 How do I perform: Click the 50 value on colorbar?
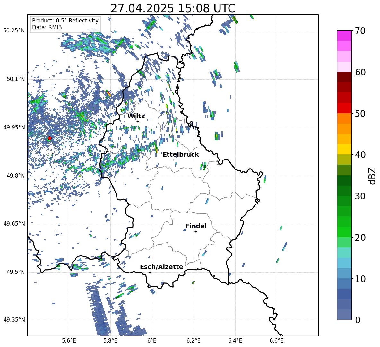pyautogui.click(x=360, y=113)
